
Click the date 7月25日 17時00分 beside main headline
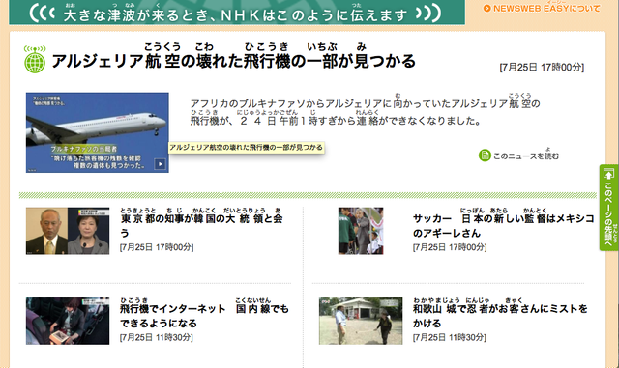[x=542, y=68]
